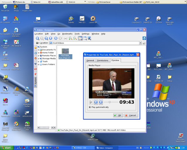Reload the current view in Konqueror
The image size is (187, 150).
56,38
